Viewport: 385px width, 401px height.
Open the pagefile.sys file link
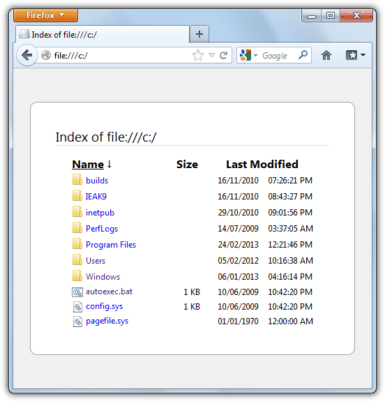point(107,321)
